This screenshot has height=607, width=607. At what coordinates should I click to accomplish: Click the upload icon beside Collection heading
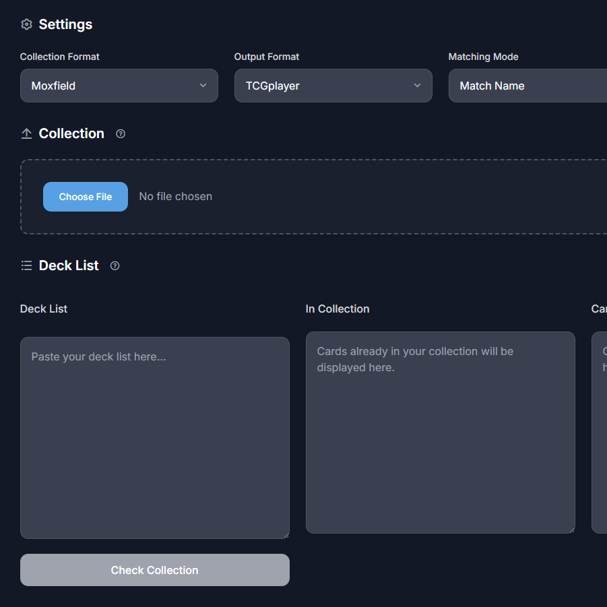point(26,133)
